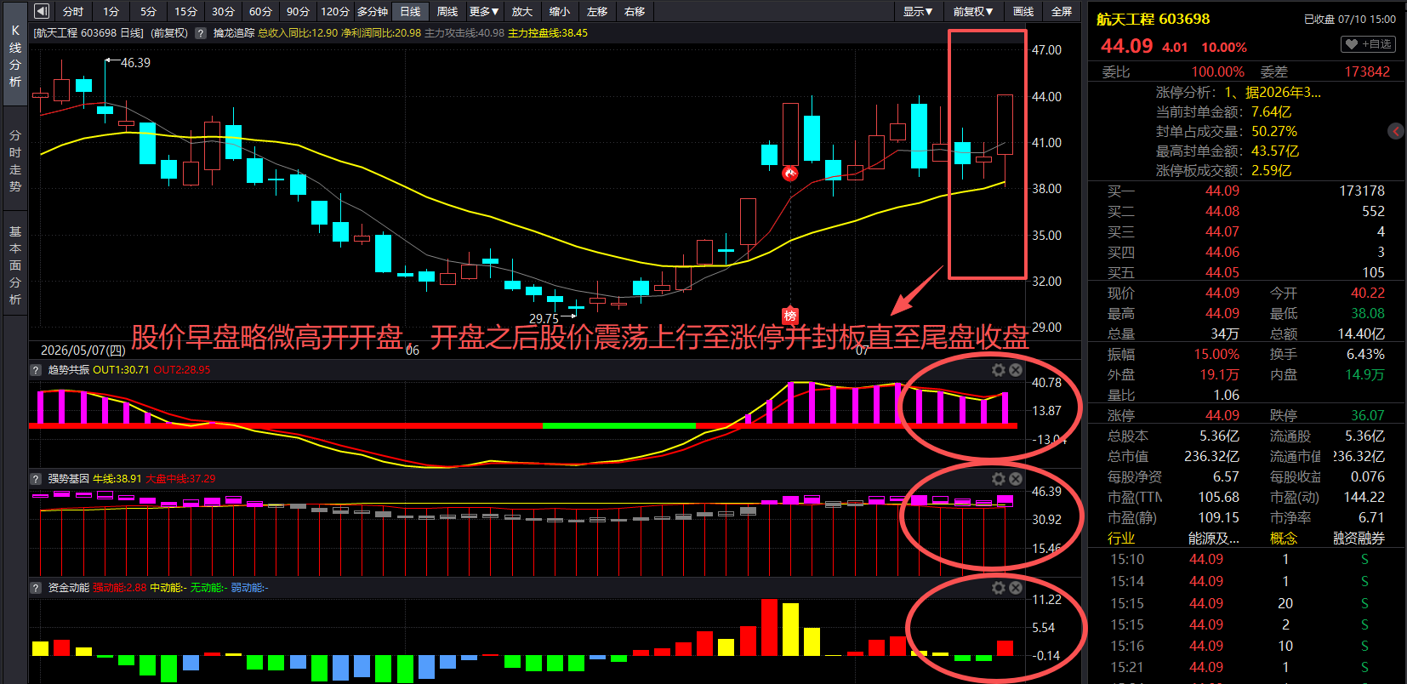1407x684 pixels.
Task: Click the 左移 shift-left button
Action: click(x=597, y=11)
